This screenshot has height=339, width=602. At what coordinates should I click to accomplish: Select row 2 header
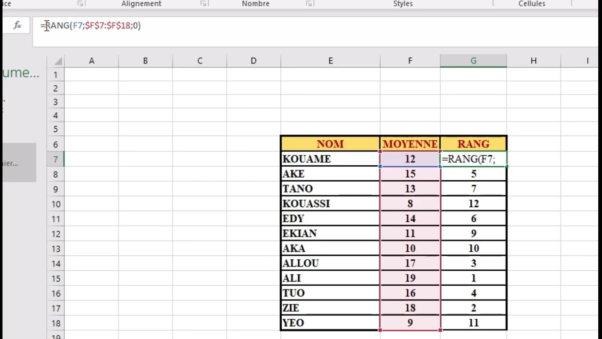click(x=55, y=89)
